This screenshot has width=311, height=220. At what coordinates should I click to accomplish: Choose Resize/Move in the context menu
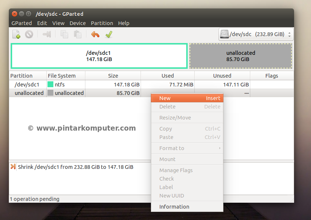pos(187,118)
